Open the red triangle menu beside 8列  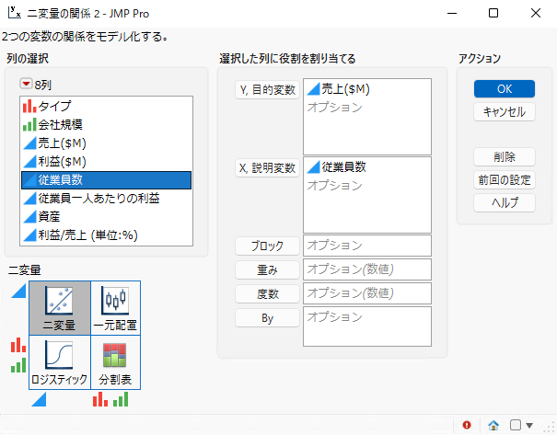(26, 84)
